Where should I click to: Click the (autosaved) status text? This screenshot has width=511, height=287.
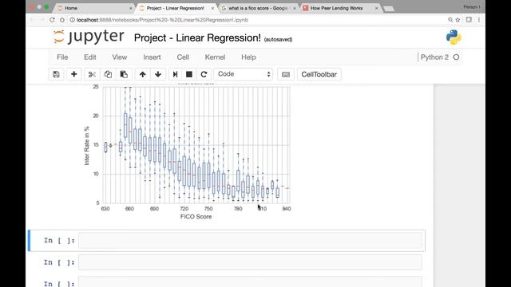(278, 39)
